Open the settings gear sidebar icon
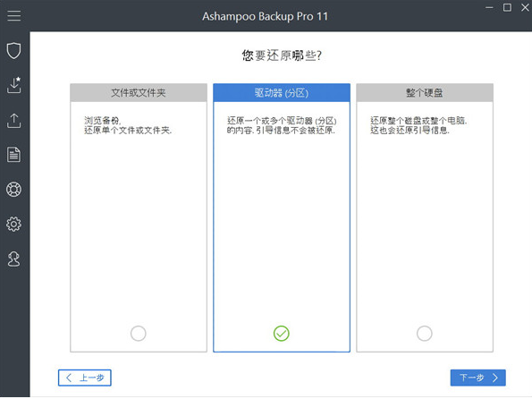 tap(14, 225)
